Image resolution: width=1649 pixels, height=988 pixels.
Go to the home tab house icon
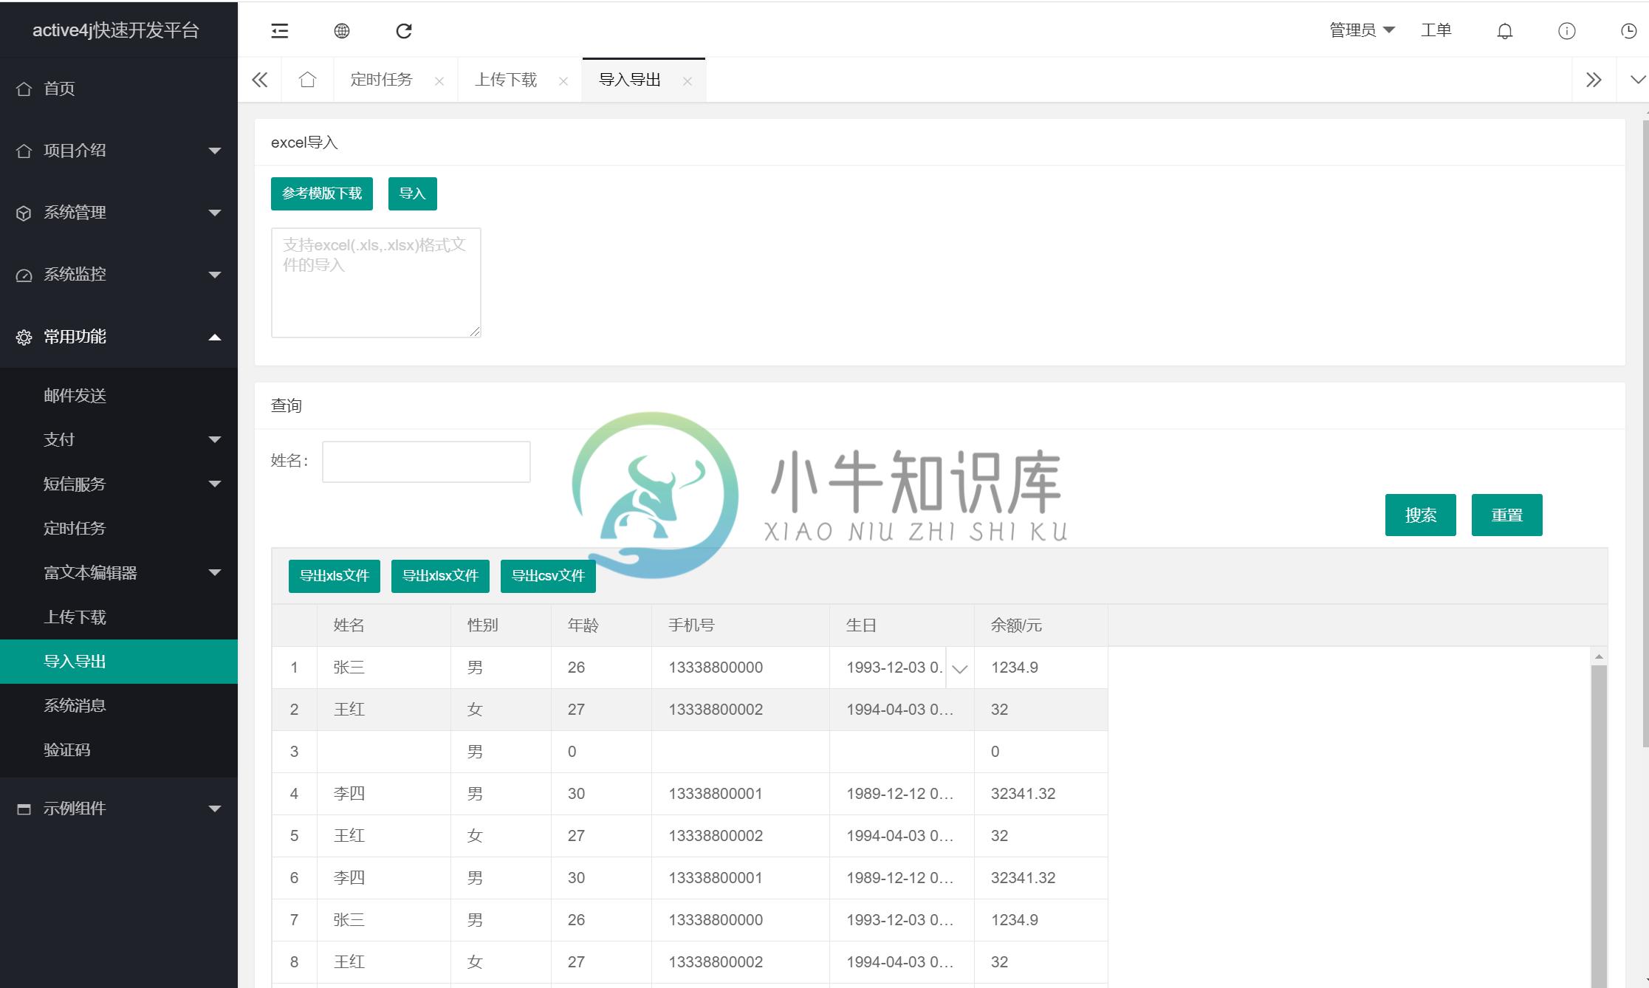pos(308,80)
